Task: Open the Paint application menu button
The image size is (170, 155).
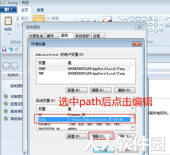Action: [x=8, y=9]
